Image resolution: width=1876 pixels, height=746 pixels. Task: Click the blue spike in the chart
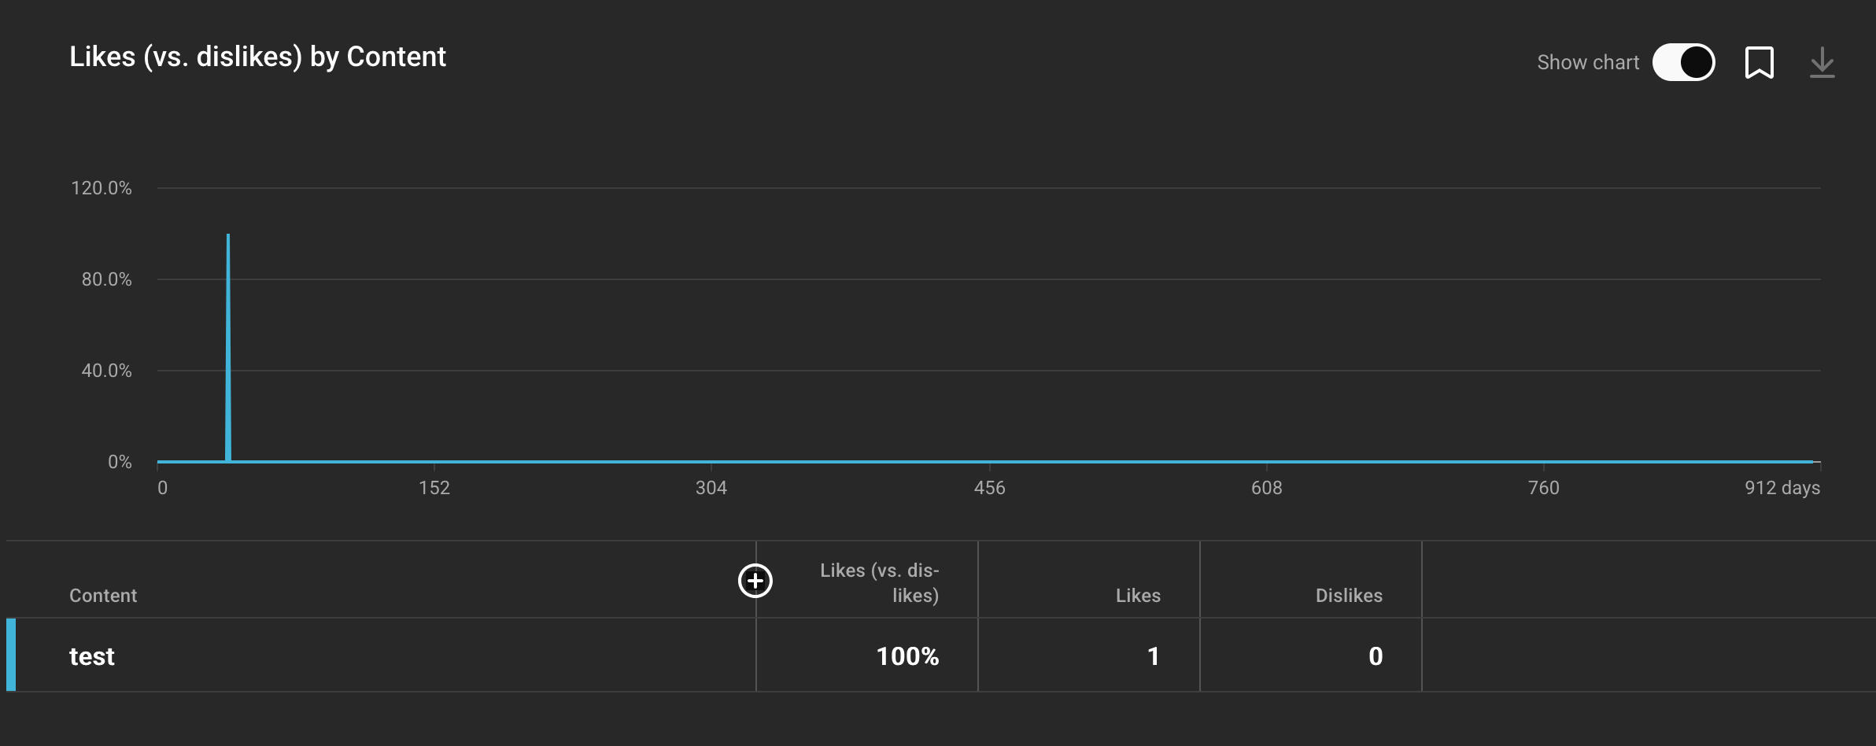click(x=228, y=346)
